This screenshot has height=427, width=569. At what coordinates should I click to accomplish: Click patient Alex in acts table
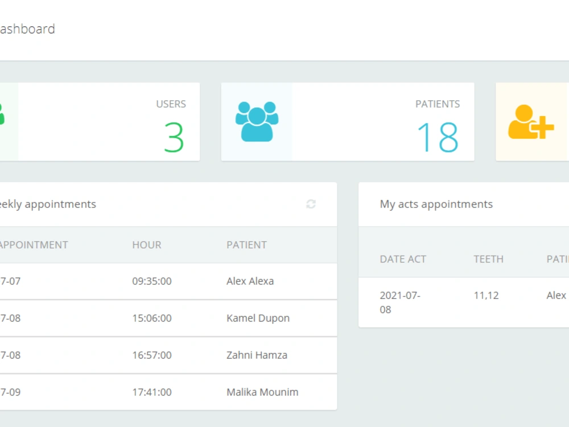(556, 295)
